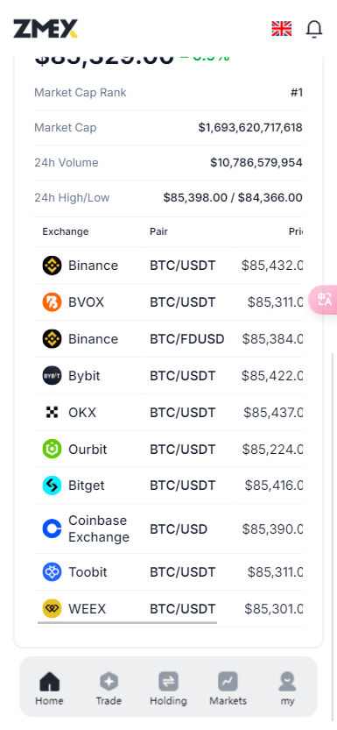Screen dimensions: 337x730
Task: Open the Markets tab
Action: pyautogui.click(x=228, y=688)
